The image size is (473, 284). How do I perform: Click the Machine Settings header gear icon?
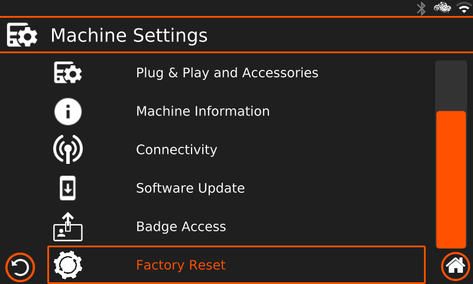tap(22, 35)
